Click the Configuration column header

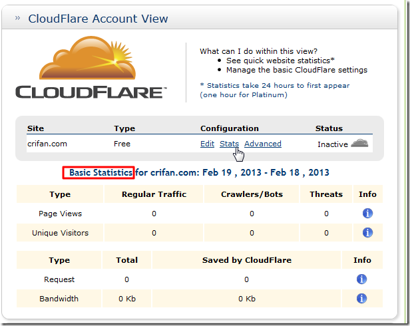point(229,128)
